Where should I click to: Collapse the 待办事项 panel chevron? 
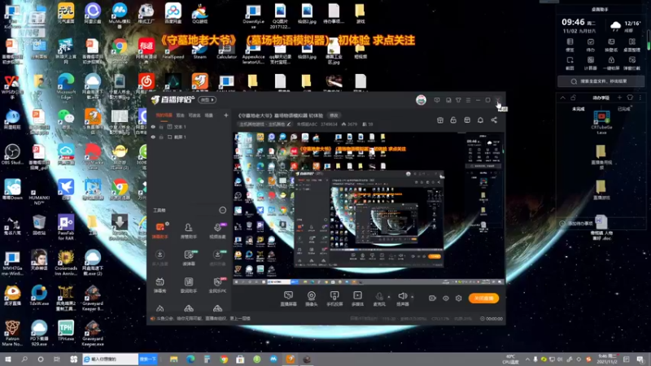pos(562,98)
